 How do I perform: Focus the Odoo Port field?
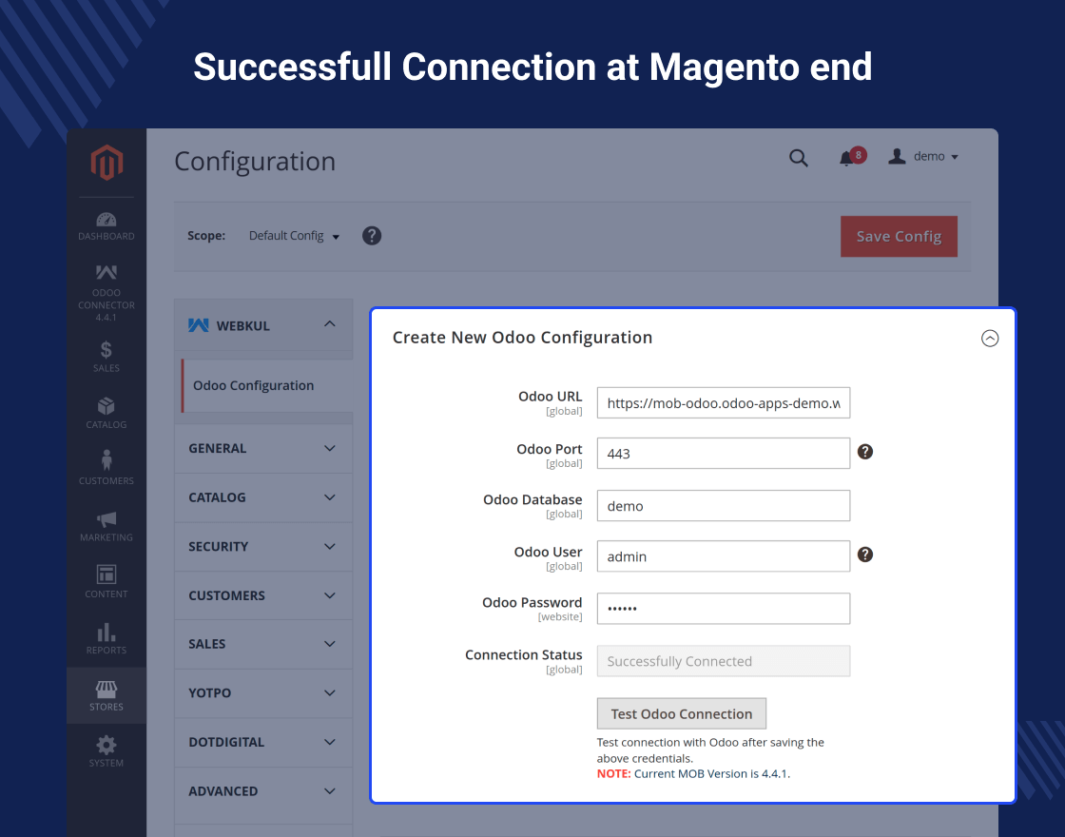724,453
